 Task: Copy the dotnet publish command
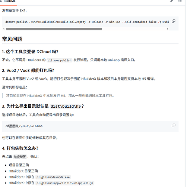tap(174, 21)
